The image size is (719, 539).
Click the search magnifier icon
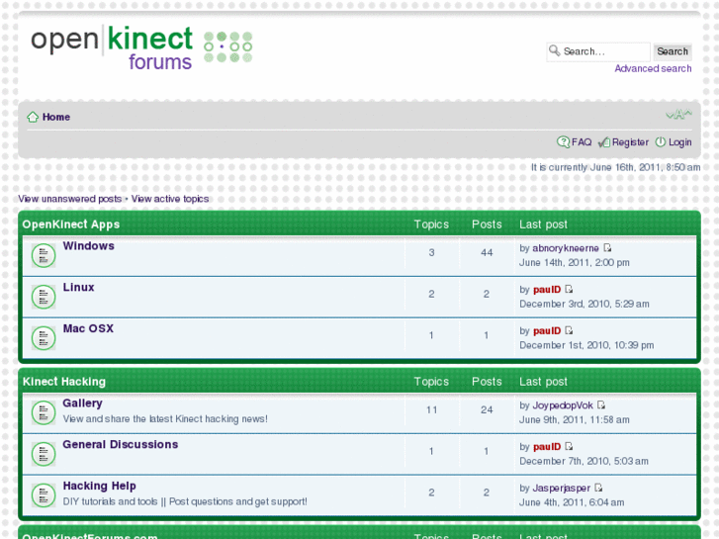[555, 50]
